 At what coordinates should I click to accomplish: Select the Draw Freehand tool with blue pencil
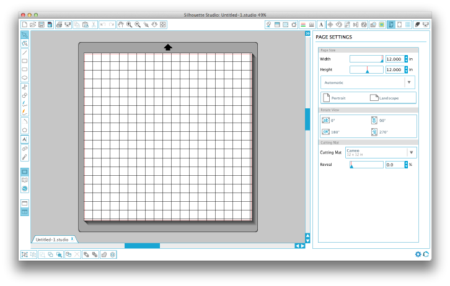25,104
